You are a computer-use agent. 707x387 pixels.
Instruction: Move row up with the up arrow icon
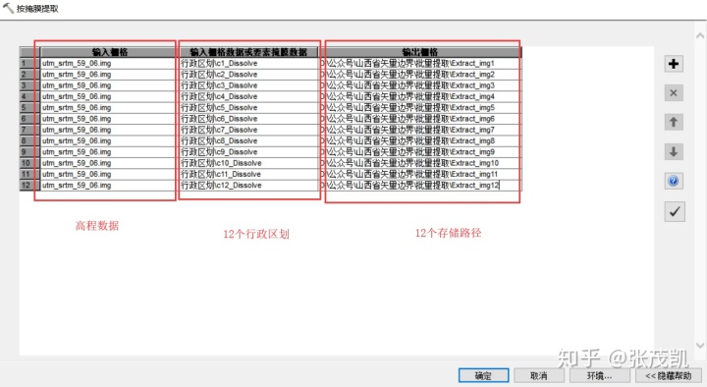click(x=674, y=122)
